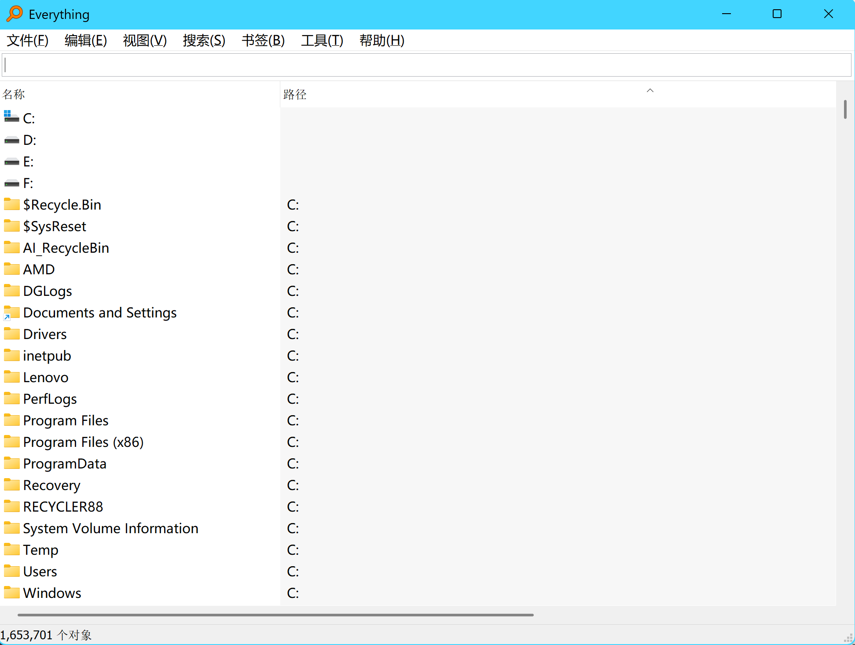This screenshot has width=855, height=645.
Task: Click the horizontal scrollbar thumb
Action: tap(275, 615)
